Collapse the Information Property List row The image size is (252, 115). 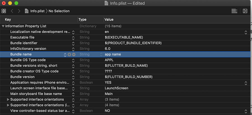pyautogui.click(x=3, y=26)
